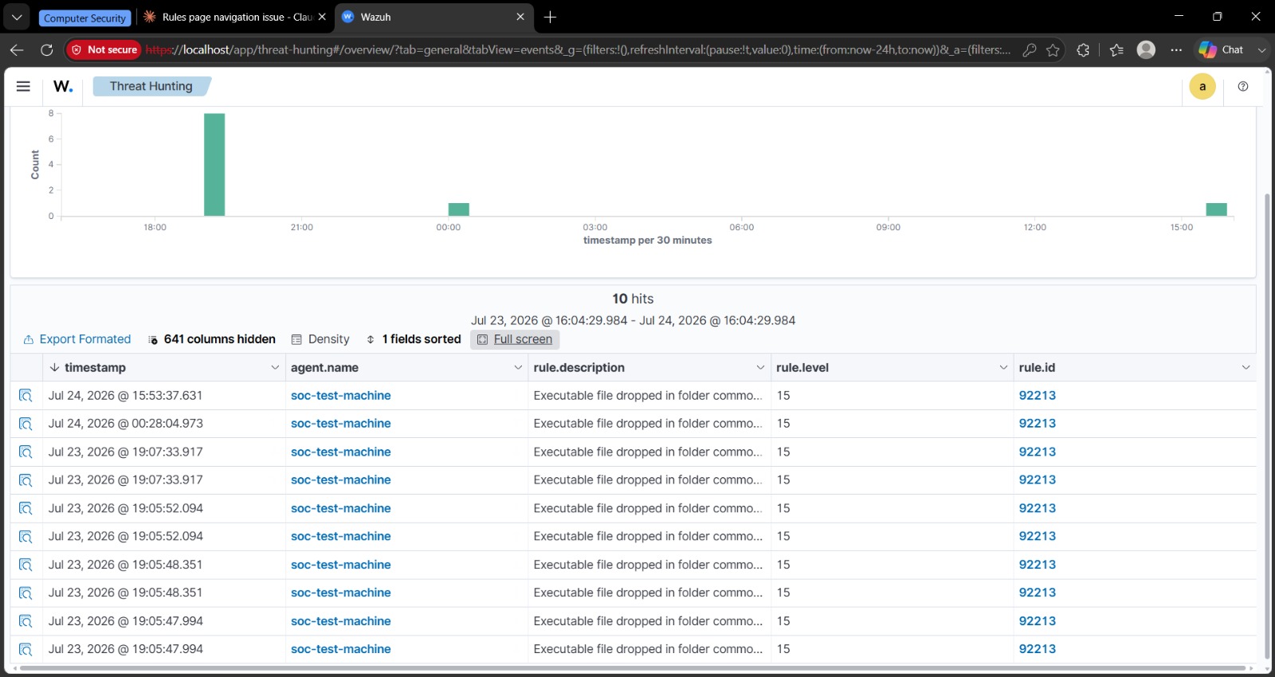Inspect document in first 19:07:33.917 row

point(25,452)
